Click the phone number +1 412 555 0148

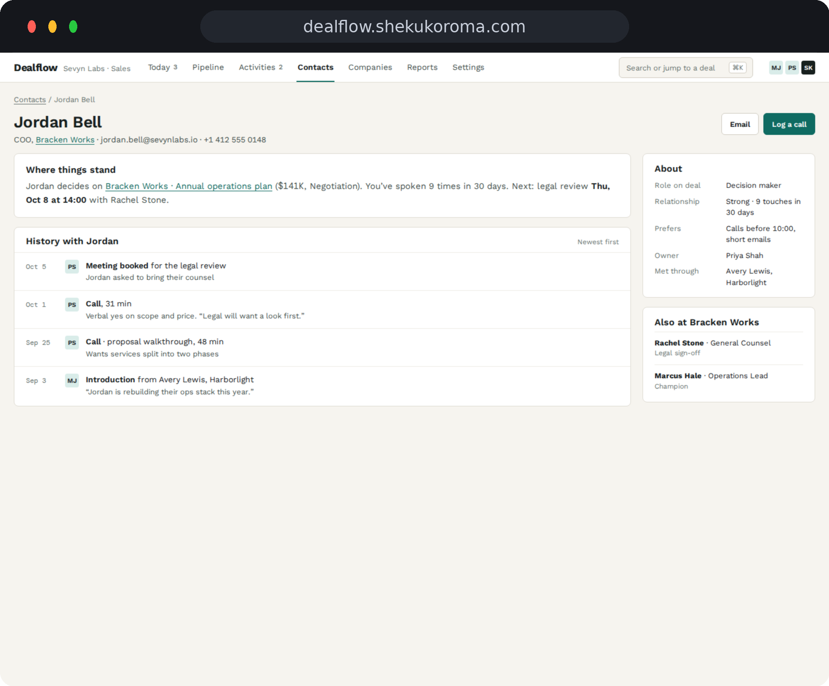click(x=235, y=140)
